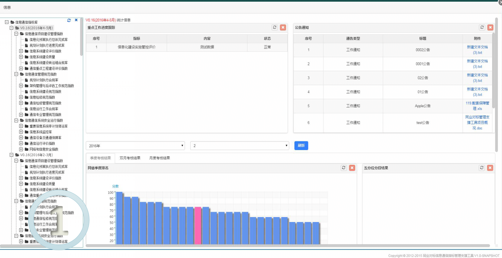Click the blue 刷新 button
The height and width of the screenshot is (258, 502).
pos(301,146)
